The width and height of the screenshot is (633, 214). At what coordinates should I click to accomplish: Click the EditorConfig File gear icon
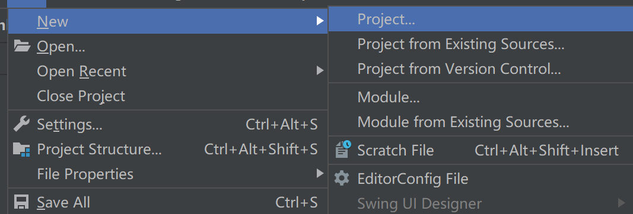tap(342, 178)
